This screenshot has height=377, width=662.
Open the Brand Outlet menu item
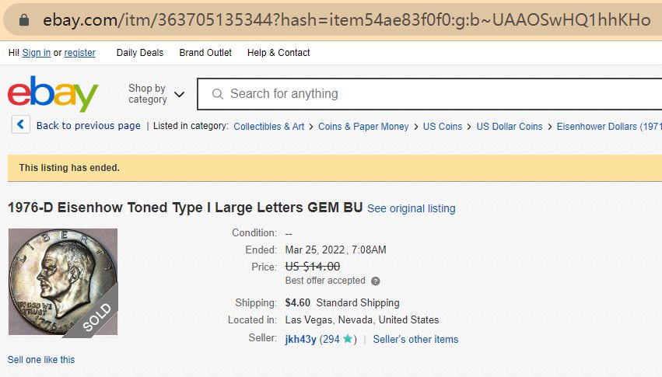coord(205,53)
